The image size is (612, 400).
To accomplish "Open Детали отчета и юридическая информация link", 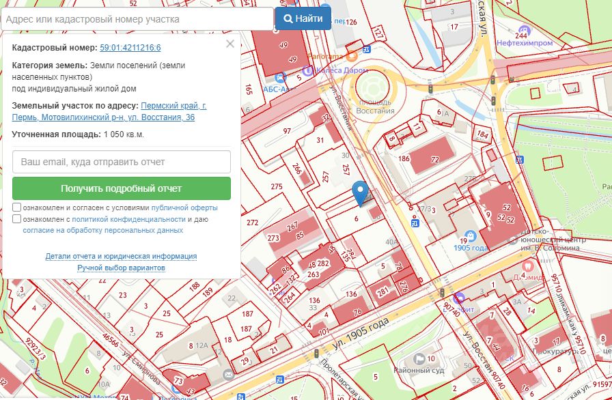I will click(x=121, y=256).
